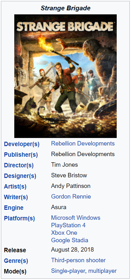Open the Google Stadia link
The image size is (131, 280).
70,240
